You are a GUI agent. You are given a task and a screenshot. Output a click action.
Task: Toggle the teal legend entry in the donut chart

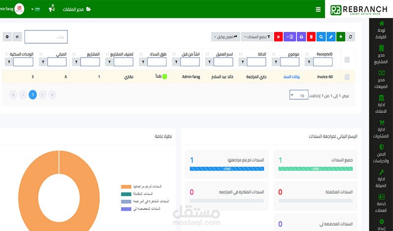(x=126, y=194)
